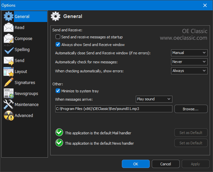Show the Maintenance options page

point(27,105)
